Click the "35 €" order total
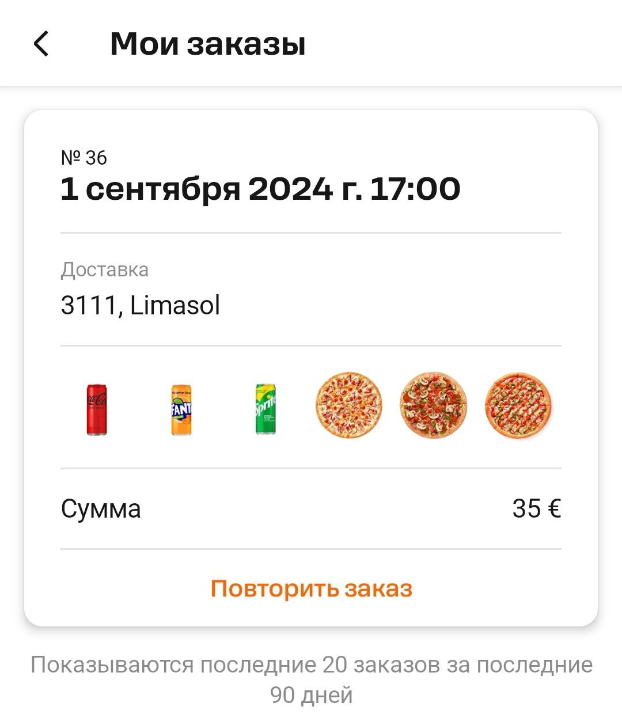Image resolution: width=622 pixels, height=718 pixels. coord(536,508)
